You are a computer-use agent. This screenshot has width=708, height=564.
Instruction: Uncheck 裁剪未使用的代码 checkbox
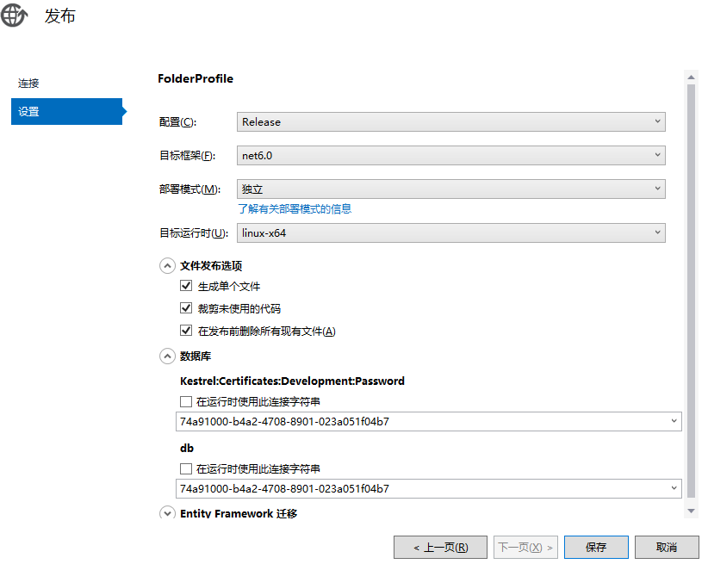pyautogui.click(x=186, y=308)
